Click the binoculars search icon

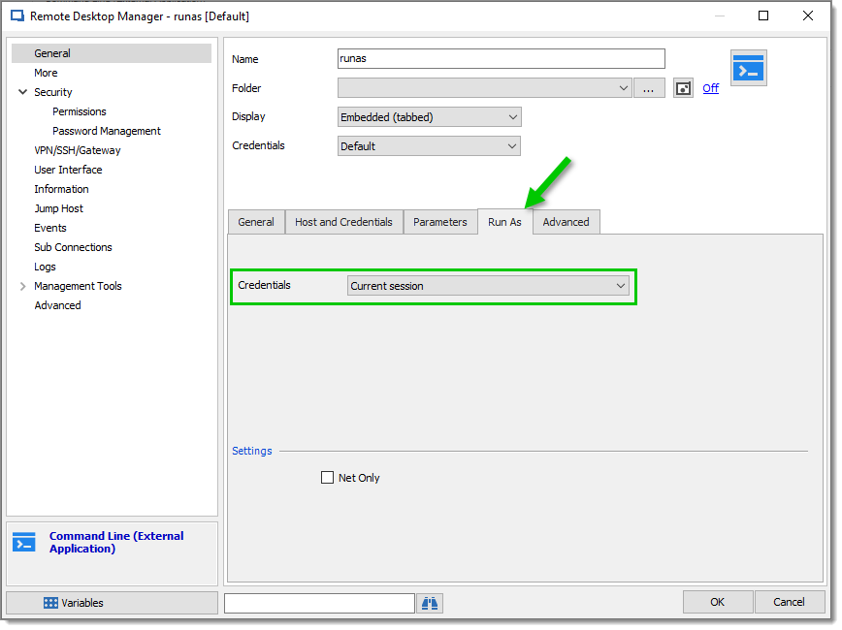pyautogui.click(x=430, y=603)
